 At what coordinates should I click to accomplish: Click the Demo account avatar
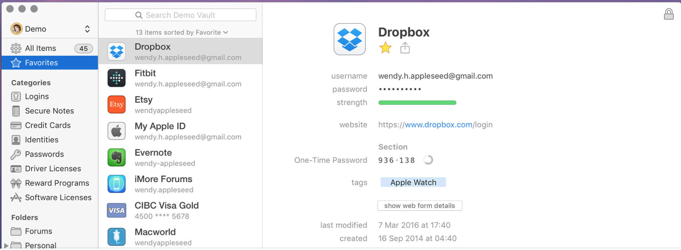[16, 29]
